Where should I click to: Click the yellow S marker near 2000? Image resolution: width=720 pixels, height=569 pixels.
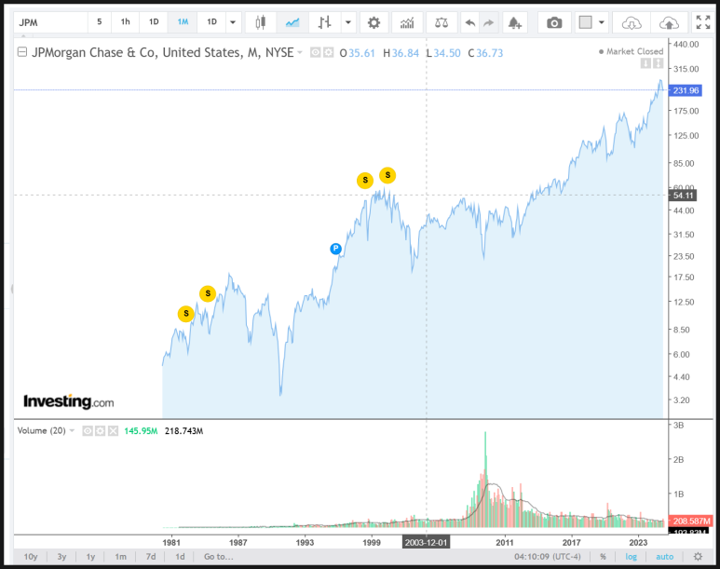tap(387, 175)
